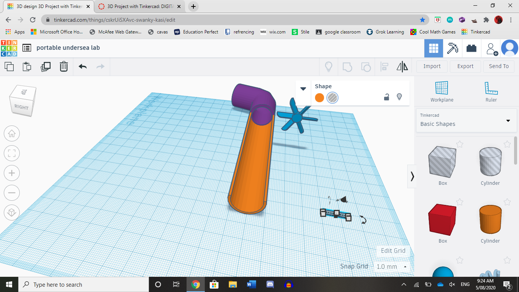Open the google classroom bookmark
The height and width of the screenshot is (292, 519).
[x=338, y=32]
